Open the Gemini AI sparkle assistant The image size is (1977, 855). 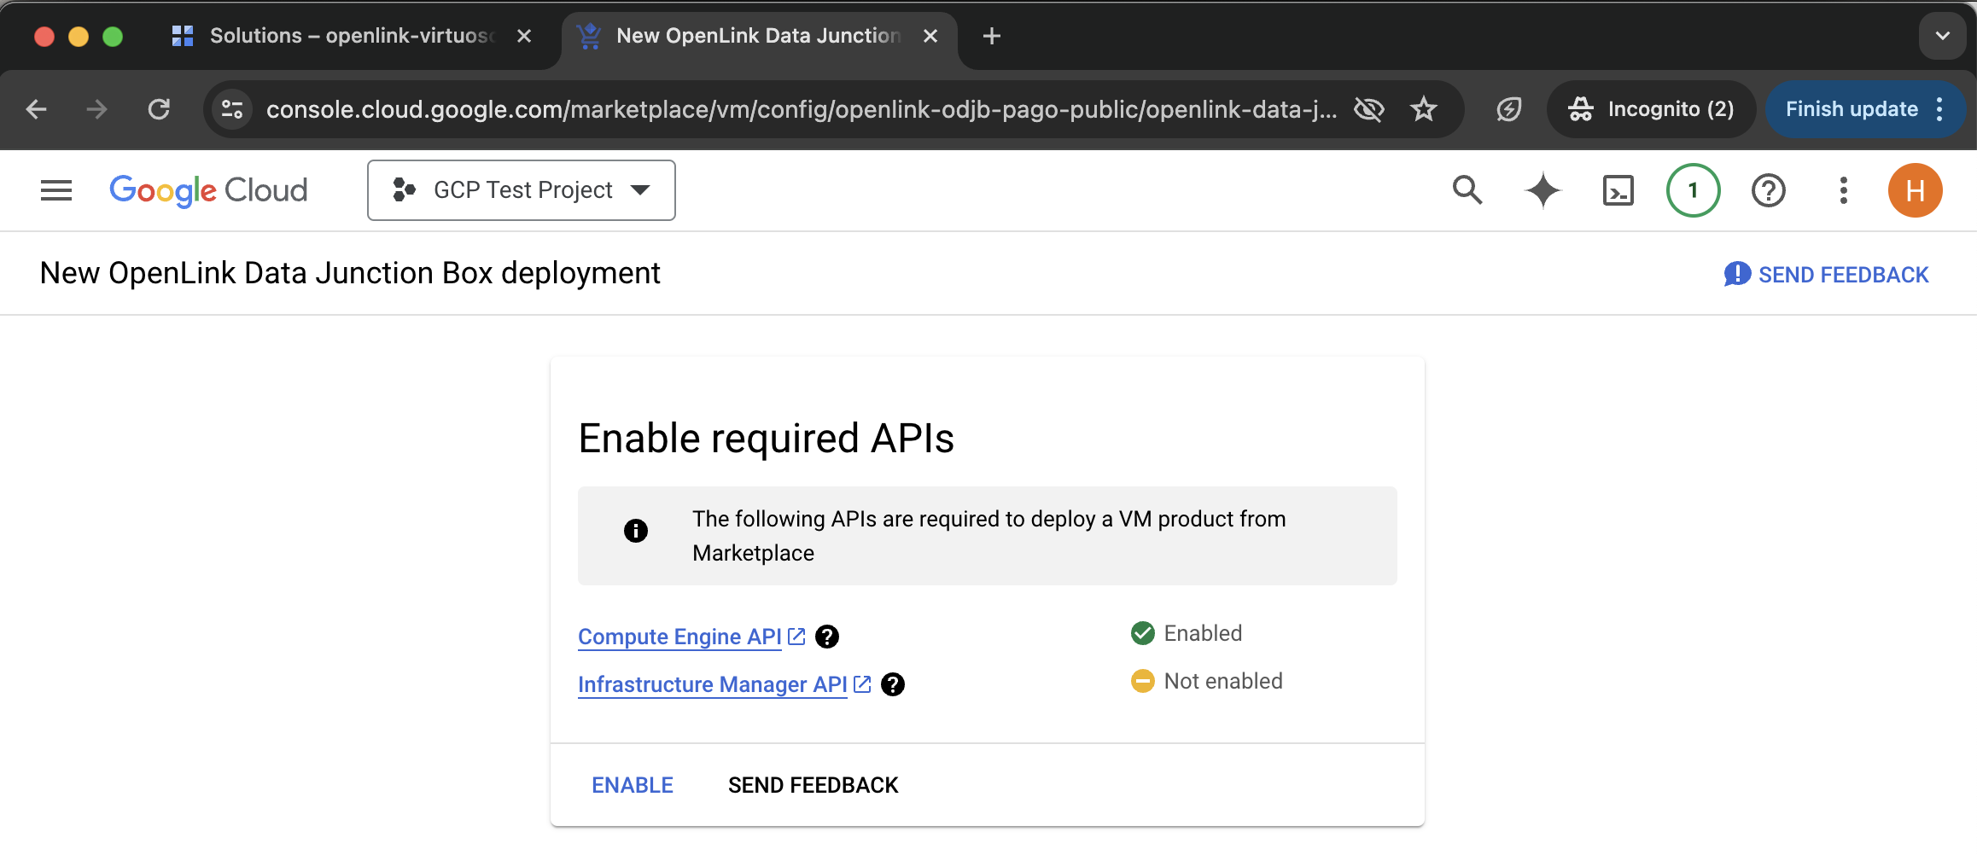click(1543, 190)
